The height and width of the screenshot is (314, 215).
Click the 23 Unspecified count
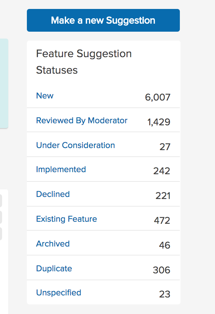click(164, 294)
